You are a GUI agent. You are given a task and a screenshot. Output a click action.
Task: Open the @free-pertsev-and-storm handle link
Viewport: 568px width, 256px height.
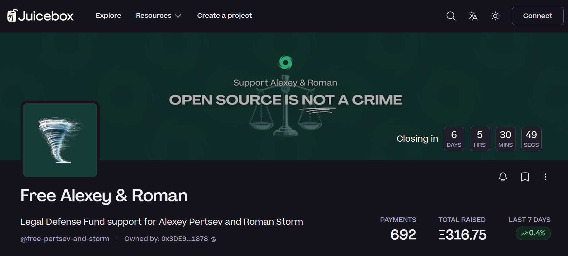(65, 239)
